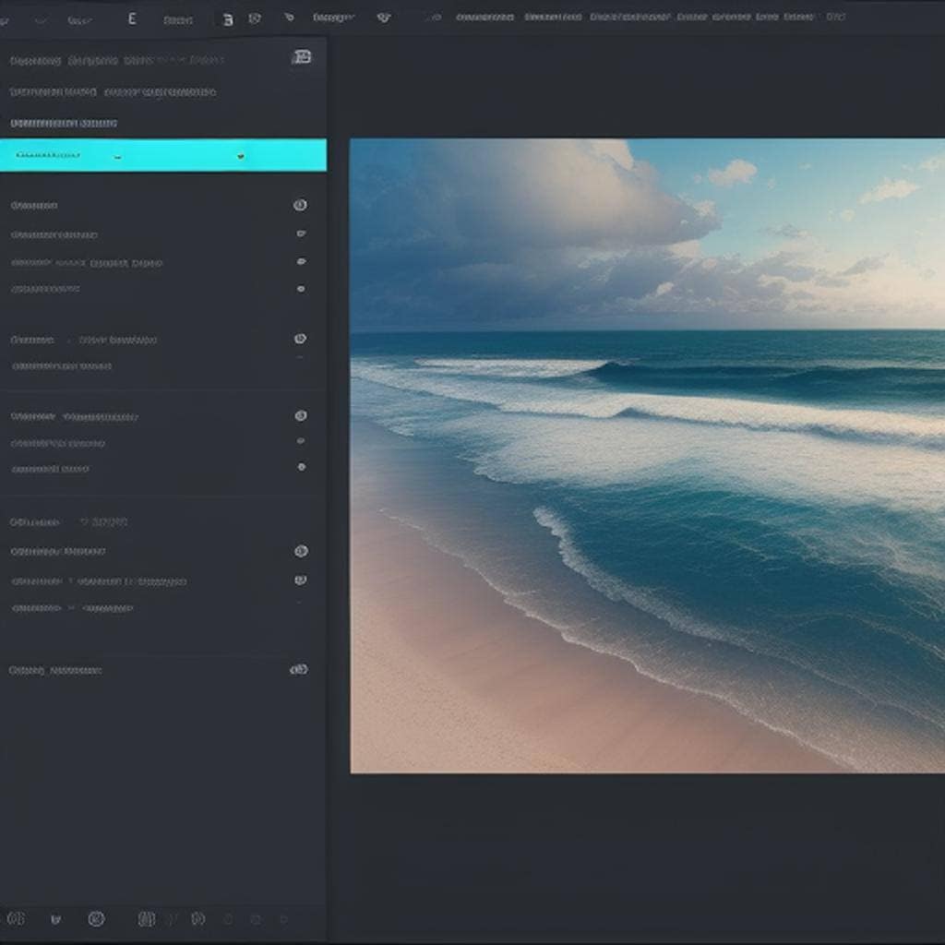945x945 pixels.
Task: Toggle the eye icon on the first sidebar item
Action: (x=301, y=205)
